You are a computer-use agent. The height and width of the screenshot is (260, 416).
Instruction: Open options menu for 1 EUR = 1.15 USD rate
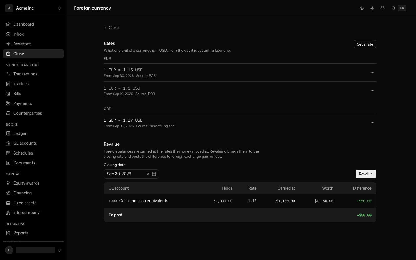(372, 73)
